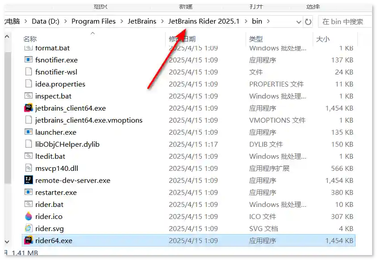This screenshot has height=260, width=377.
Task: Refresh the bin folder view
Action: coord(308,21)
